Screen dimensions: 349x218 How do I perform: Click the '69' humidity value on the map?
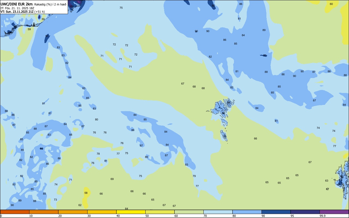pos(112,179)
